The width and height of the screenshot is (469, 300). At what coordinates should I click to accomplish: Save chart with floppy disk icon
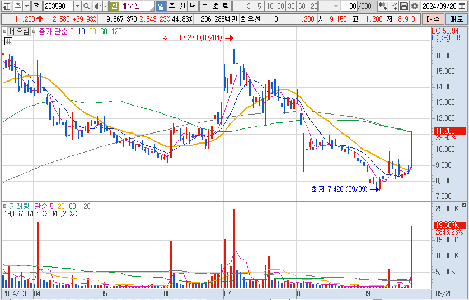click(404, 6)
